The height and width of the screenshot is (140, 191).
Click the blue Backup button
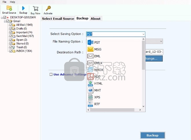tap(153, 135)
